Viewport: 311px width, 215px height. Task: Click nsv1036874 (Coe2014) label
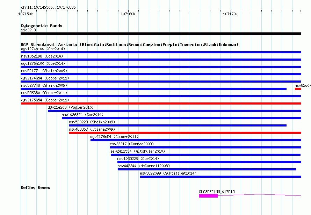[x=82, y=115]
